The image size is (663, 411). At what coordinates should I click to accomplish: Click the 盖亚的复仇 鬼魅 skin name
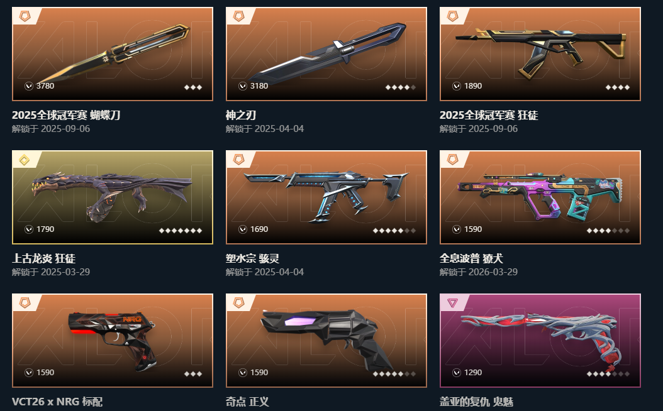477,402
